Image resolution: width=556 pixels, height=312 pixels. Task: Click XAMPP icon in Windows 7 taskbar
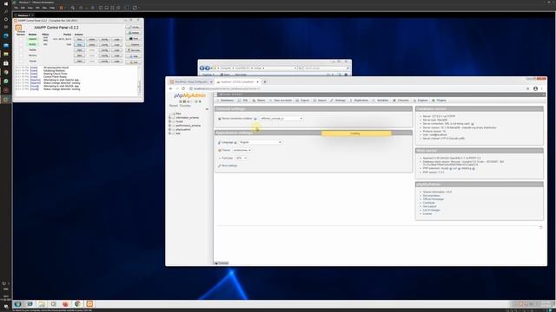click(89, 304)
